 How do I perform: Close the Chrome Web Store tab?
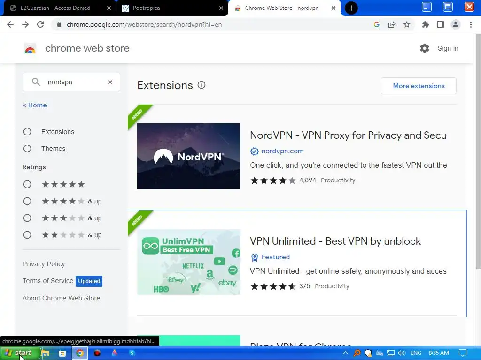coord(334,8)
